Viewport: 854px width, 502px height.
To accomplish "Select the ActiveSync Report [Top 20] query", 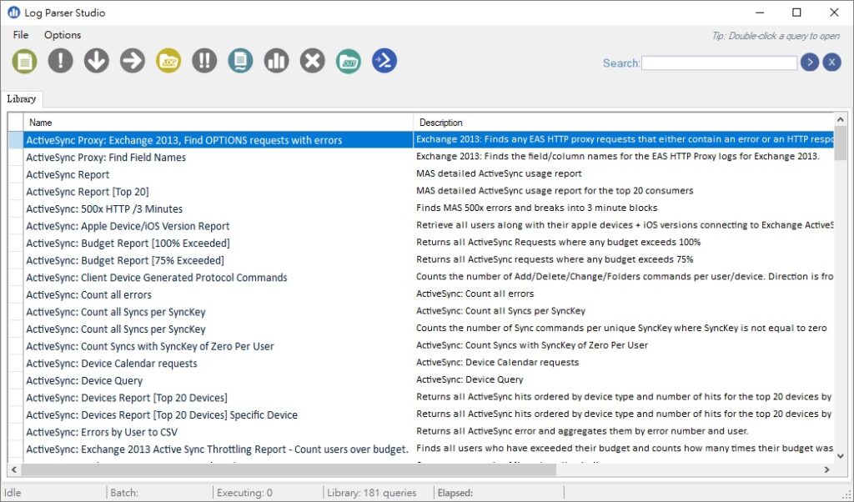I will pos(88,192).
